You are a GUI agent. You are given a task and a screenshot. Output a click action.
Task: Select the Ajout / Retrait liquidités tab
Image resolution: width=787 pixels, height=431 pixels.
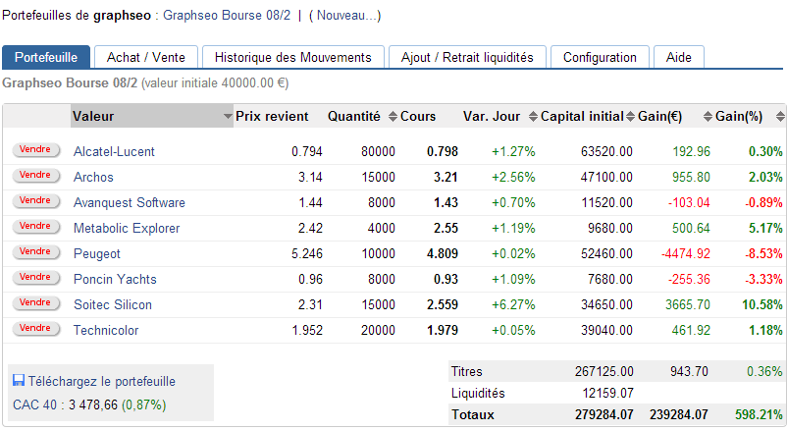pyautogui.click(x=467, y=57)
